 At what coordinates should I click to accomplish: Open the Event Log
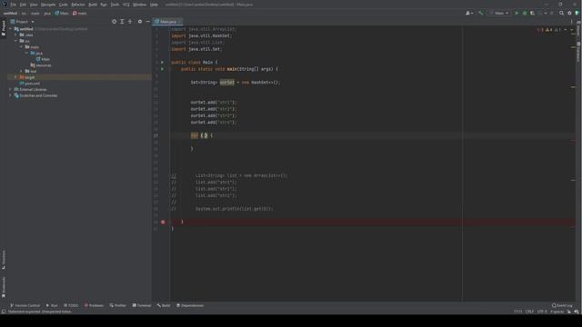pos(562,305)
